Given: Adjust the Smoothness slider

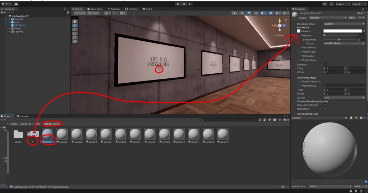Looking at the screenshot, I should [339, 40].
